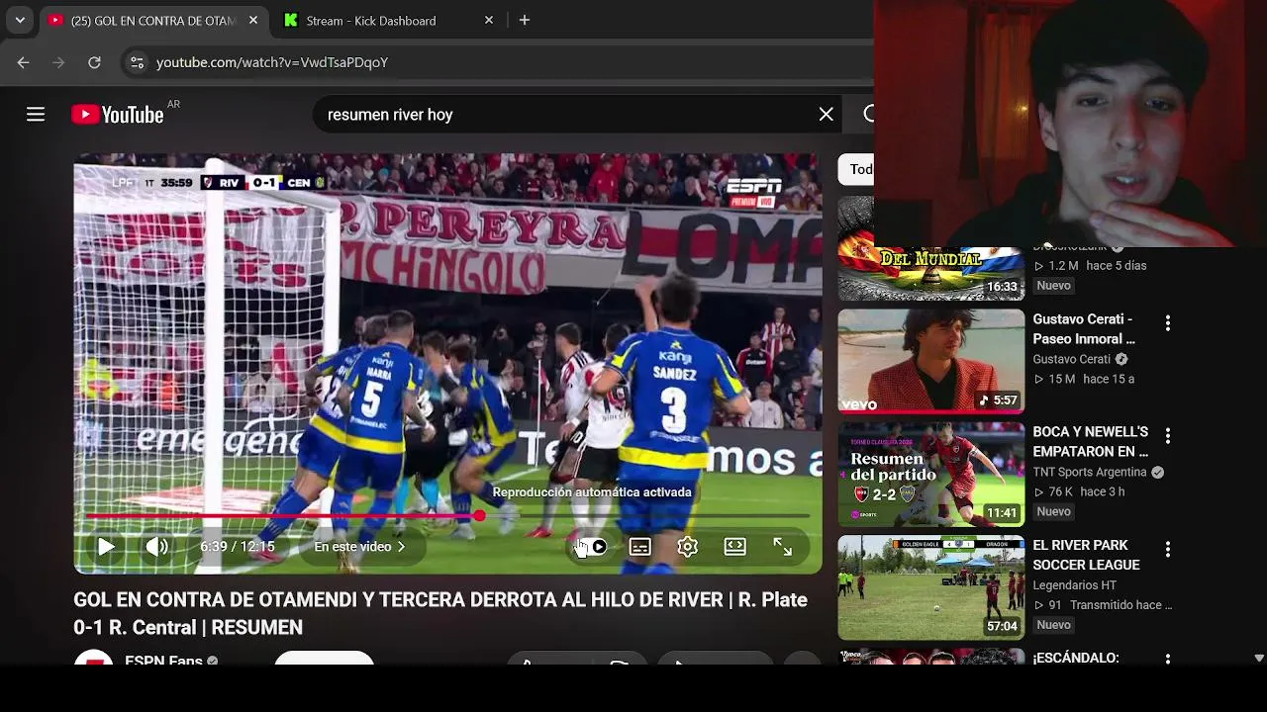Image resolution: width=1267 pixels, height=712 pixels.
Task: Click the youtube.com URL in the address bar
Action: point(272,62)
